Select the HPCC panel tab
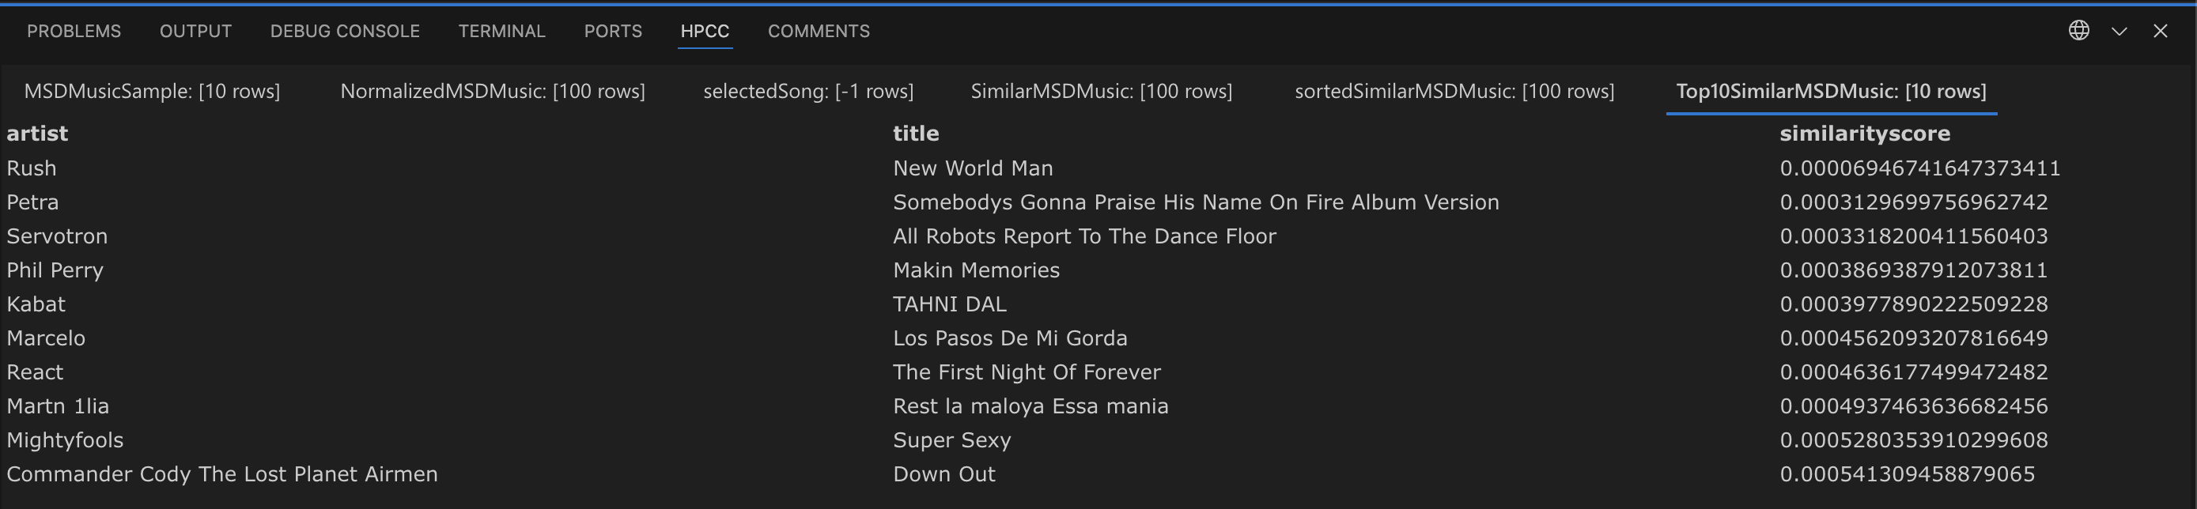Image resolution: width=2197 pixels, height=509 pixels. coord(705,31)
